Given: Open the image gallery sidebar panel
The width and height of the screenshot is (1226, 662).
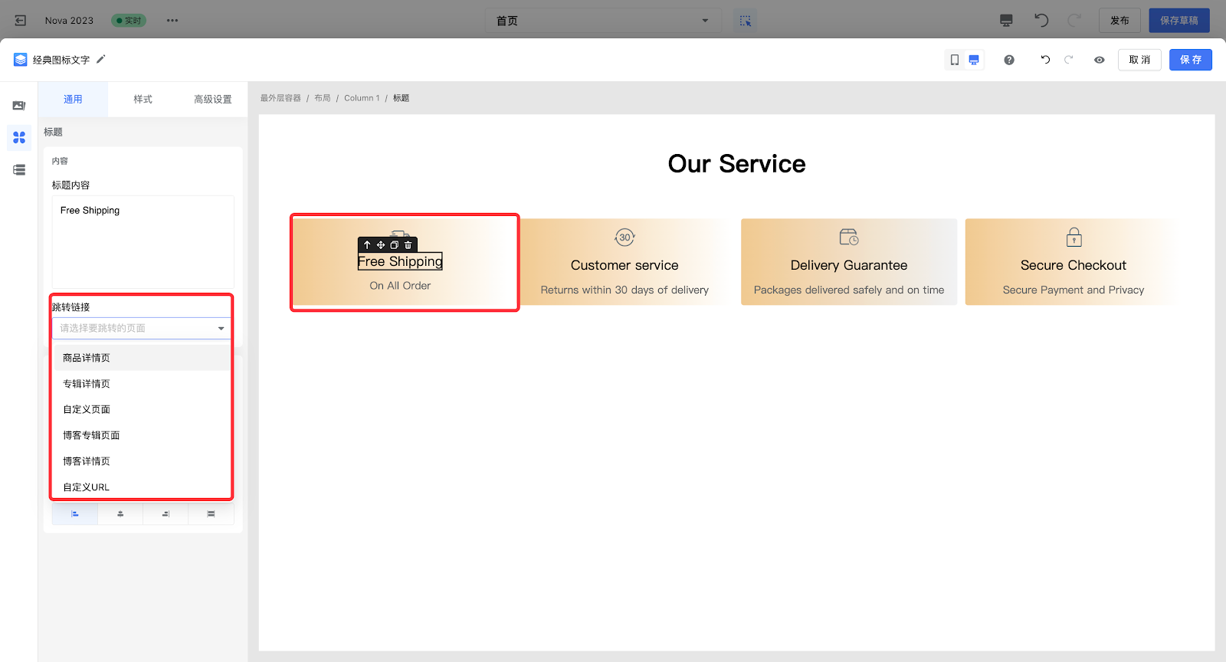Looking at the screenshot, I should pos(19,106).
